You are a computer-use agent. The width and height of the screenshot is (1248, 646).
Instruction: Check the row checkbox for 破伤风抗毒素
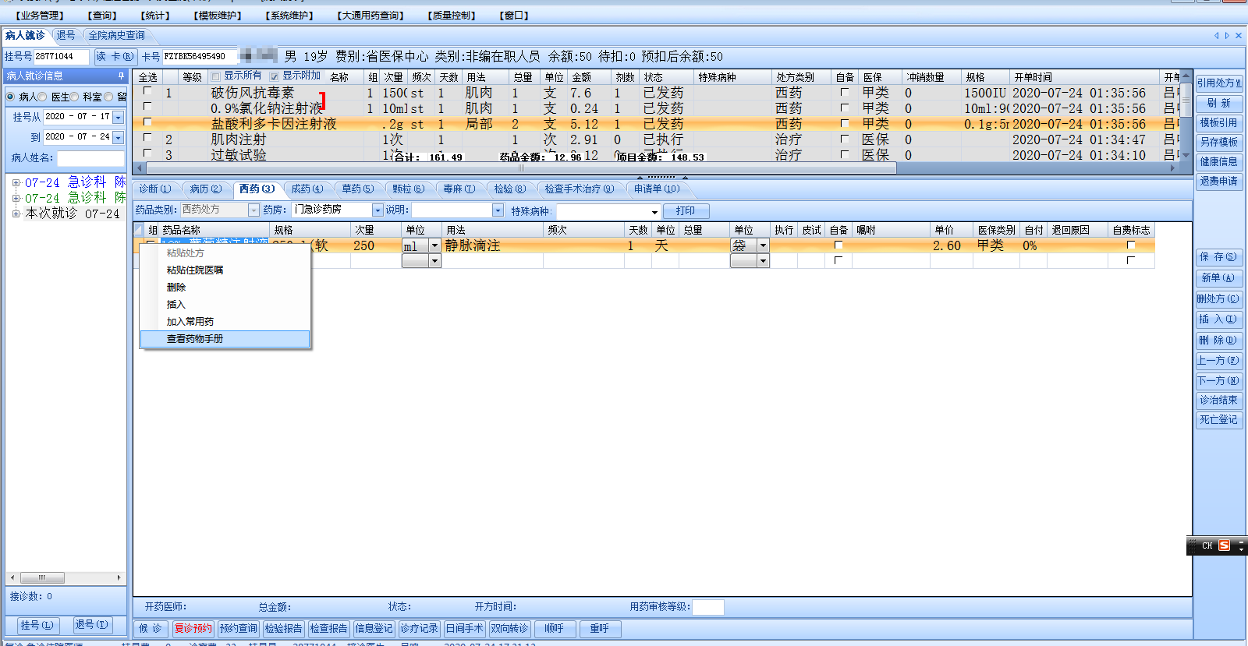147,91
